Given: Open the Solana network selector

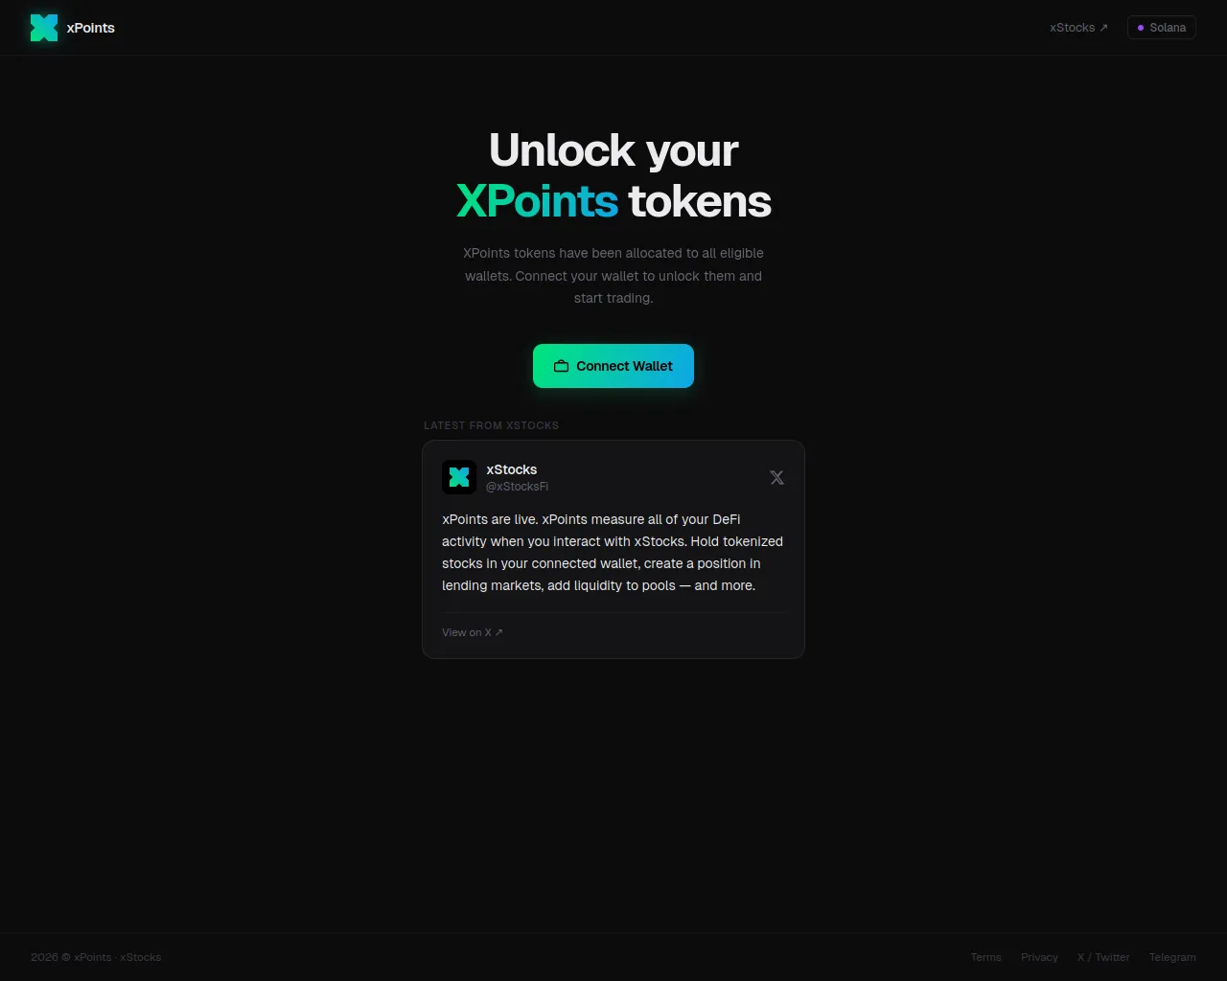Looking at the screenshot, I should coord(1162,28).
